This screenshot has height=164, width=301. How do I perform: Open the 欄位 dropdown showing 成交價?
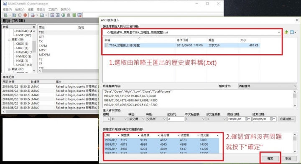136,119
